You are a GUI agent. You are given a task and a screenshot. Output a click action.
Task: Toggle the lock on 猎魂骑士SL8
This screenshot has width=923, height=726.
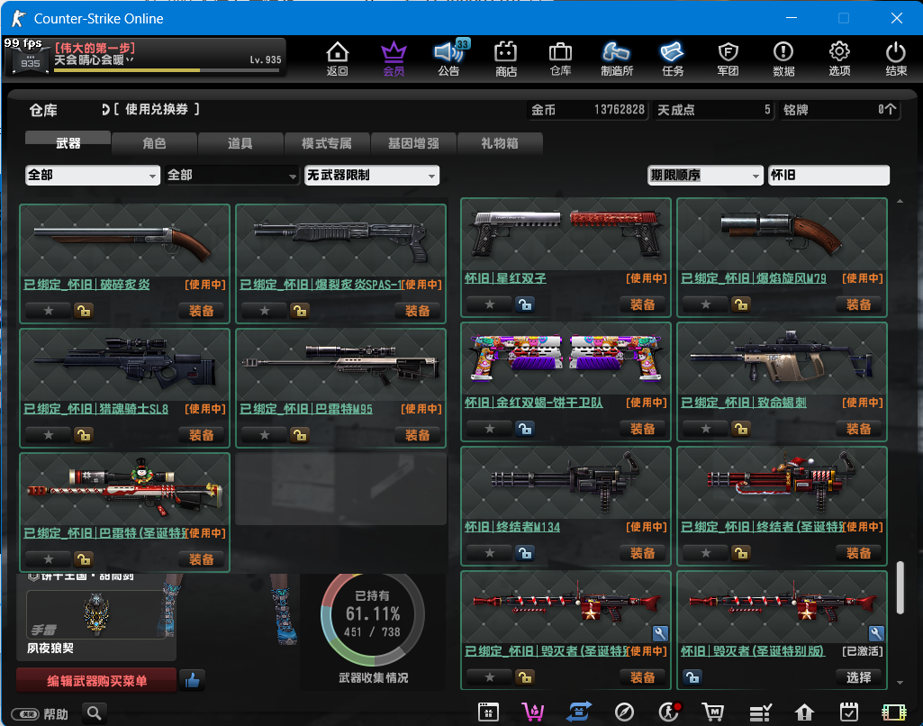[84, 434]
